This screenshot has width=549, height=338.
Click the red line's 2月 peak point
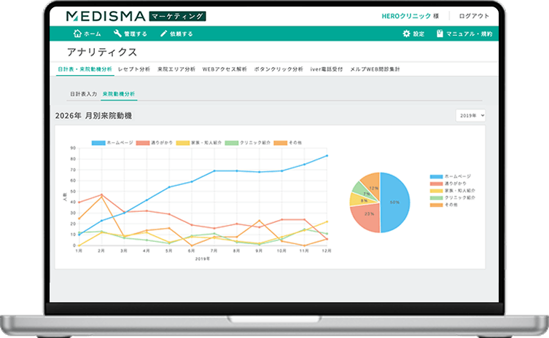coord(101,195)
